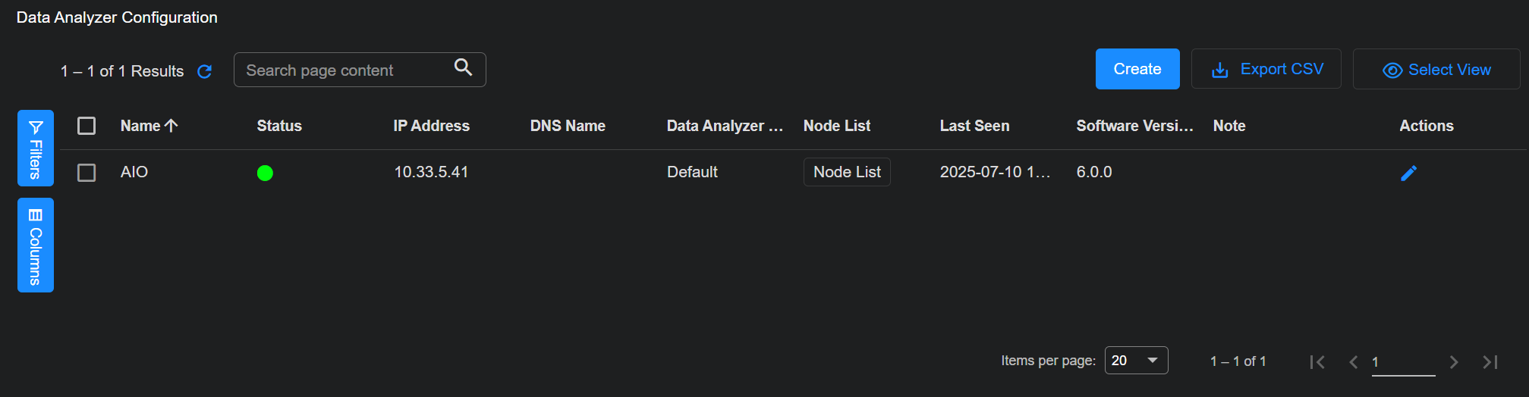Expand the Columns side panel

click(36, 245)
